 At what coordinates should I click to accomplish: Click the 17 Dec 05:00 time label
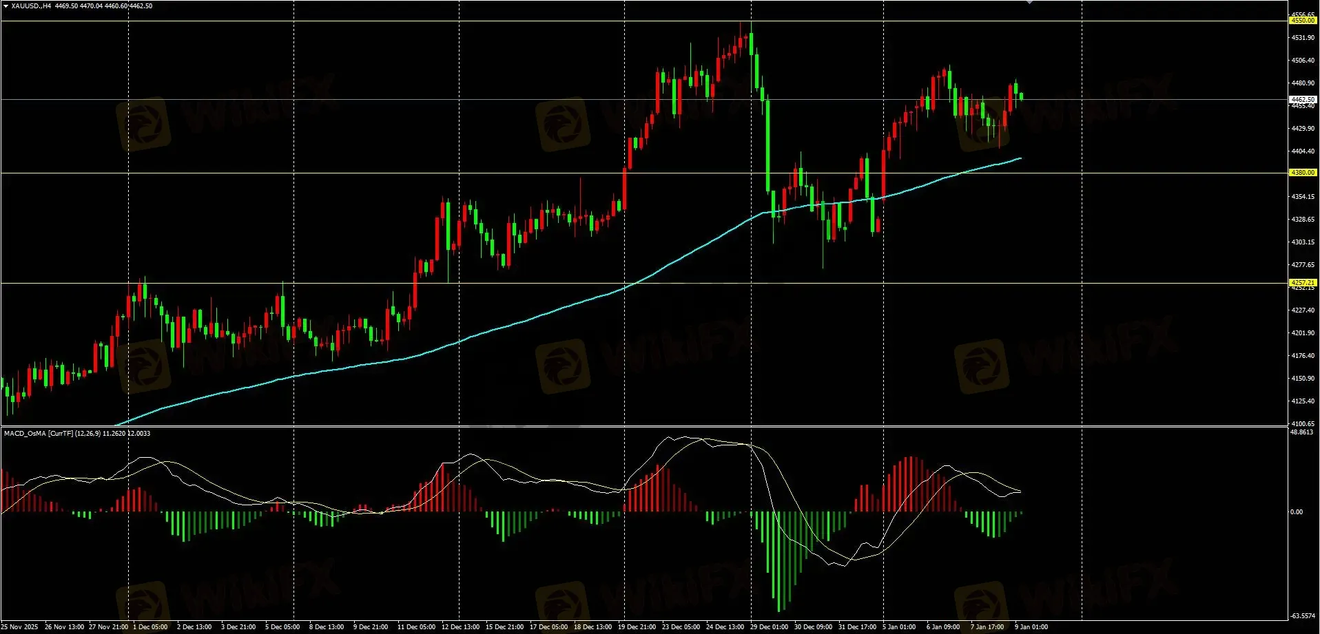[x=549, y=627]
